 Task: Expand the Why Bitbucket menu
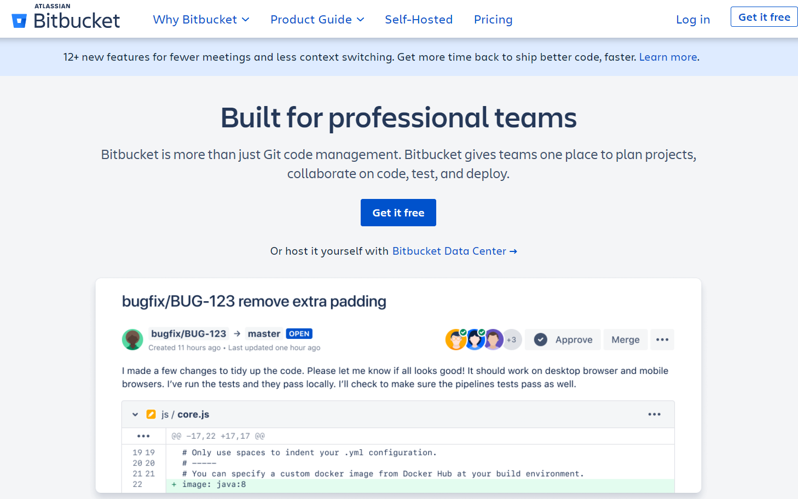tap(201, 20)
